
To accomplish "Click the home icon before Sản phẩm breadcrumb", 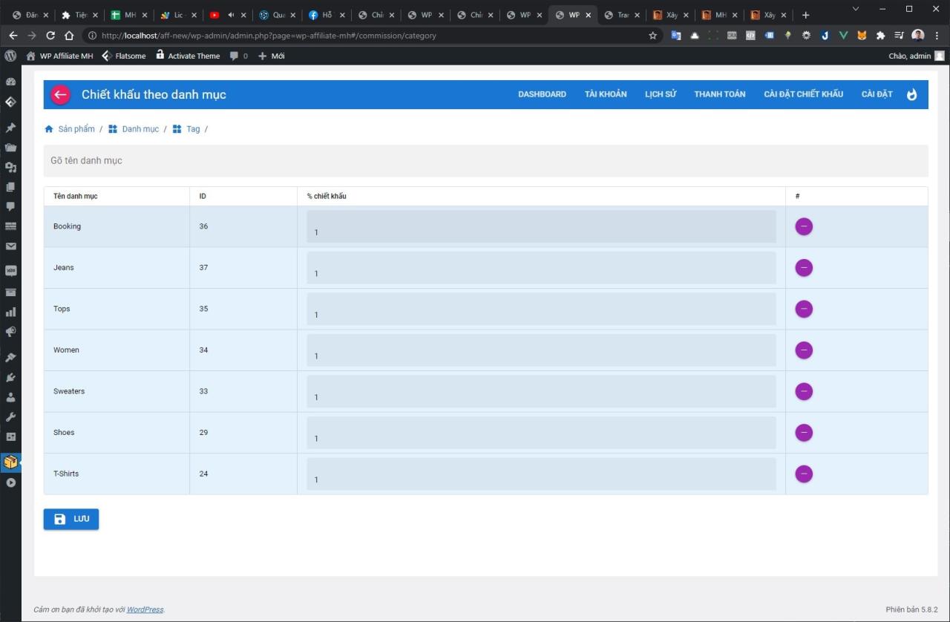I will 47,128.
